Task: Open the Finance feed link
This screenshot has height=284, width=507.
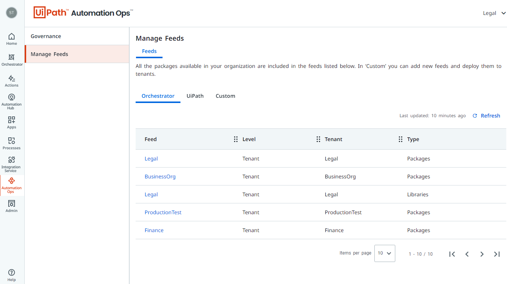Action: tap(154, 230)
